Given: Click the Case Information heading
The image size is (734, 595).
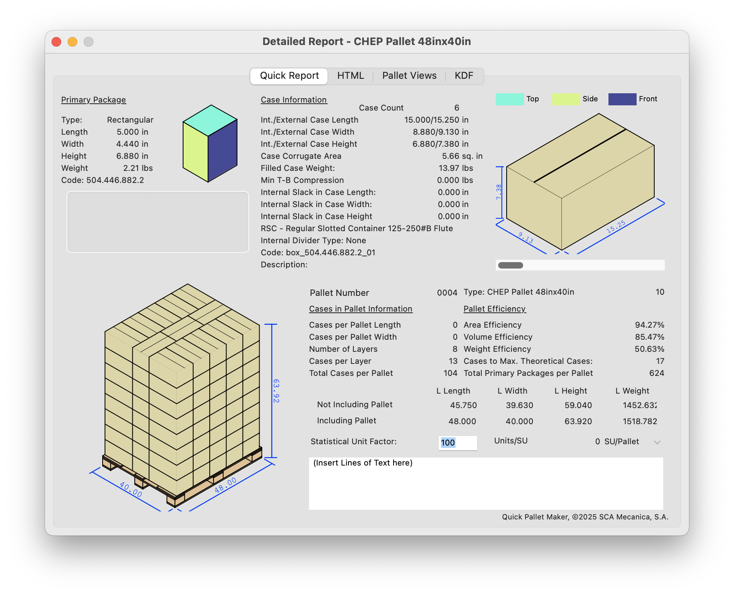Looking at the screenshot, I should point(294,100).
